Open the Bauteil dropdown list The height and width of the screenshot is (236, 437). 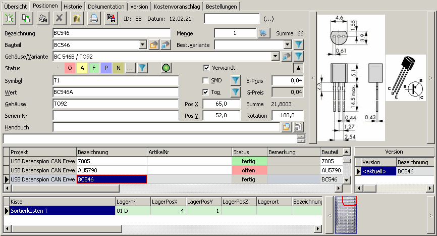pyautogui.click(x=142, y=45)
